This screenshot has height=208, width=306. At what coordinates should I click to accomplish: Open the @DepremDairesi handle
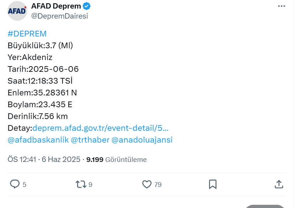coord(59,16)
